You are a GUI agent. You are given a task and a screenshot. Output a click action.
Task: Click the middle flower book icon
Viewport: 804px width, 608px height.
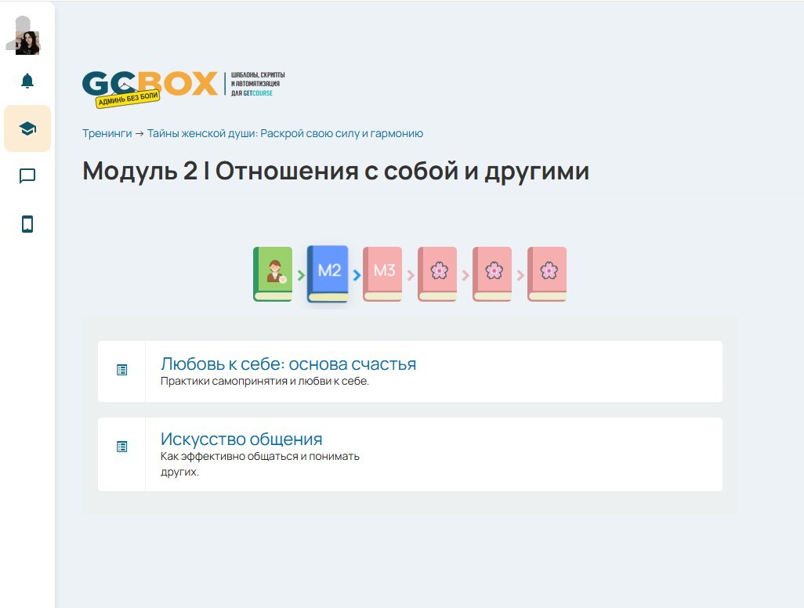492,274
